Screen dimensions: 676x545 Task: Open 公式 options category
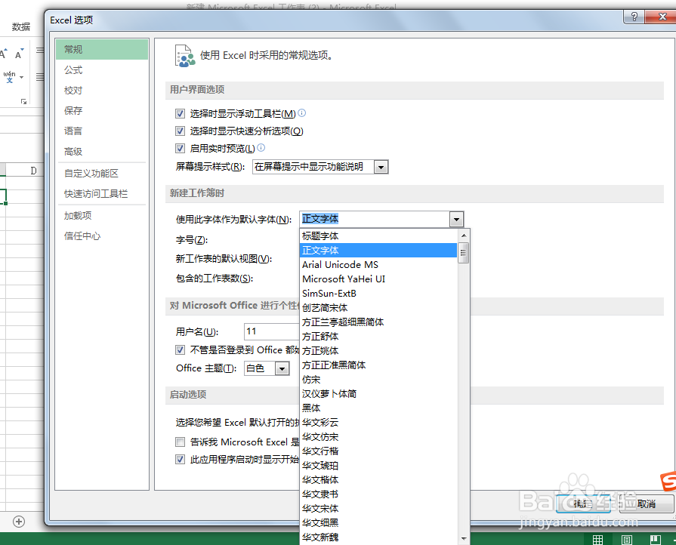pos(102,69)
